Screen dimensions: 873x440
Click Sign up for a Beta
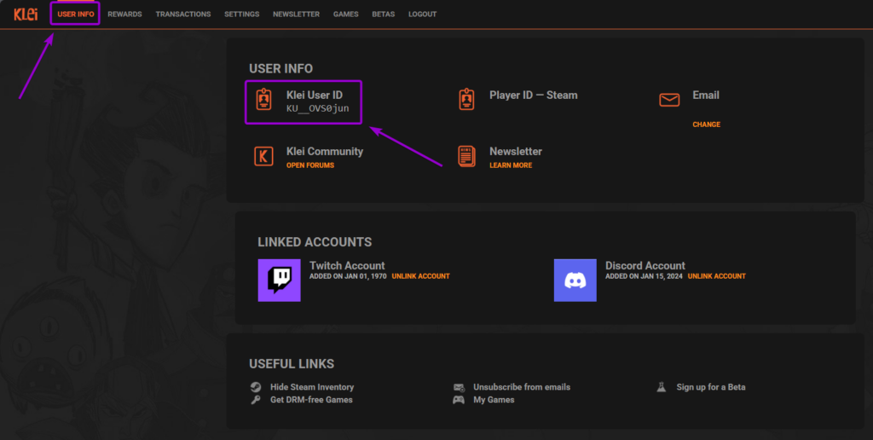[710, 387]
